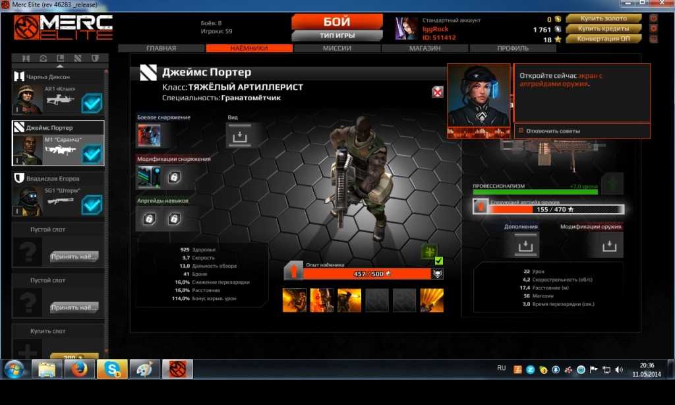Click the red close X icon
This screenshot has height=405, width=675.
click(438, 92)
